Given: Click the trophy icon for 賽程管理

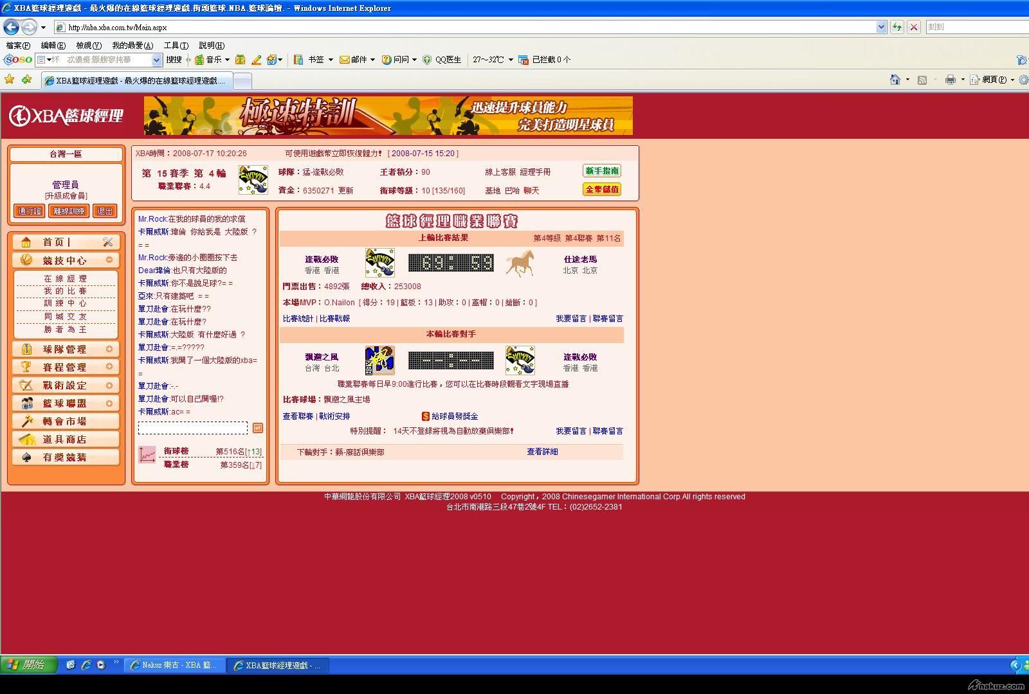Looking at the screenshot, I should point(26,367).
